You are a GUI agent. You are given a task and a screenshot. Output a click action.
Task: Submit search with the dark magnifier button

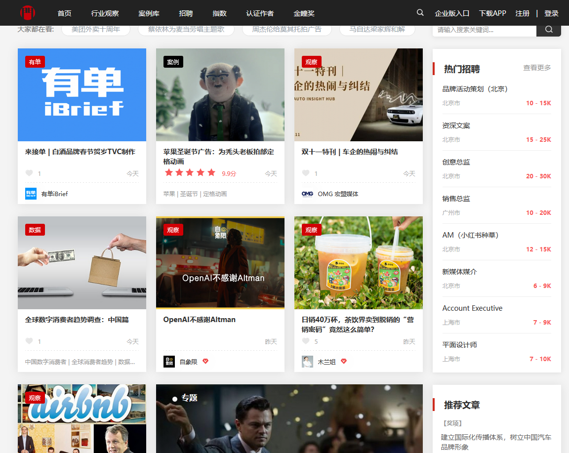click(x=549, y=30)
